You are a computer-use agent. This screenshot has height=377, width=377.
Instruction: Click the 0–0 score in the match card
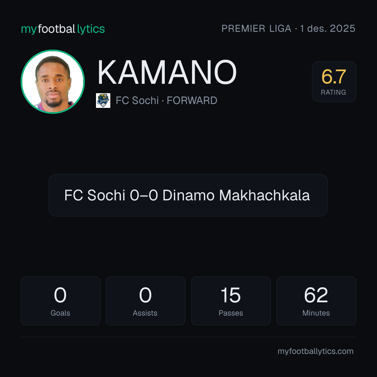144,195
